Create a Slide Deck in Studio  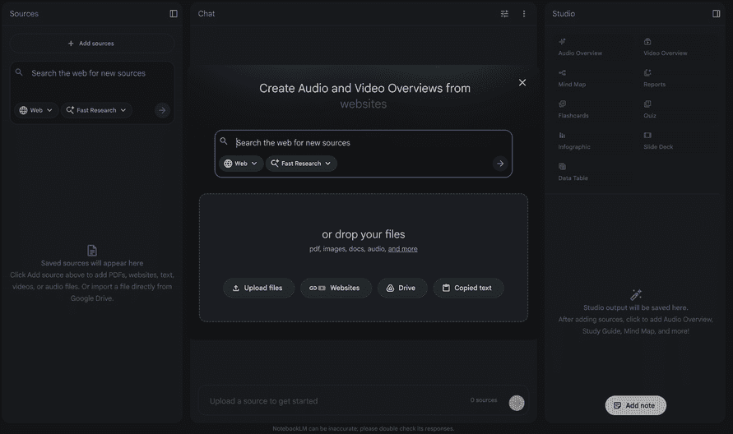(677, 141)
